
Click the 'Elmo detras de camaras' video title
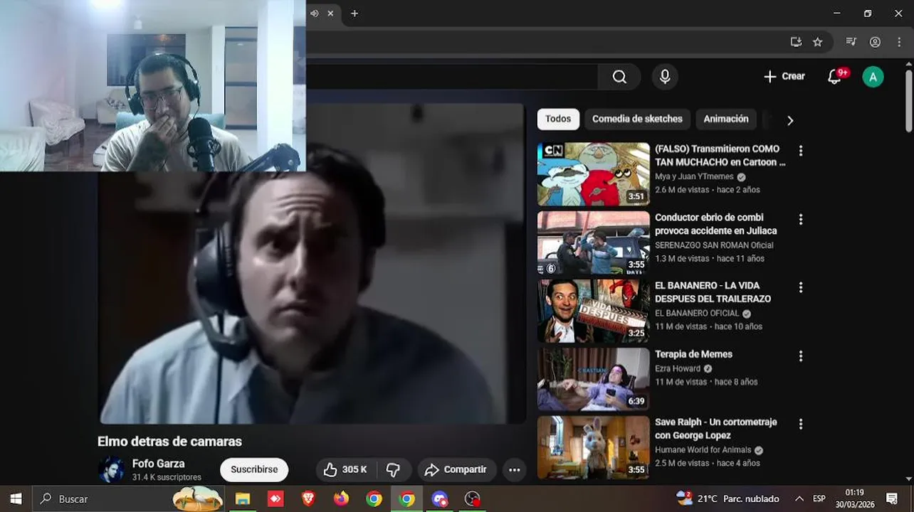(x=169, y=442)
